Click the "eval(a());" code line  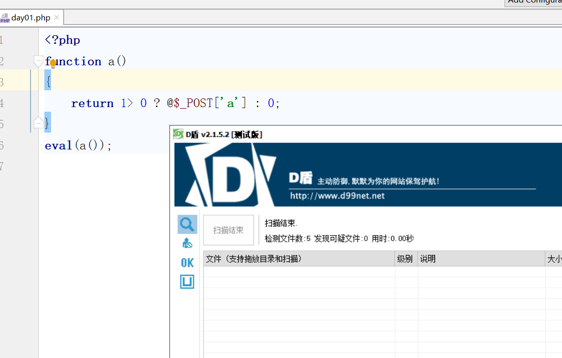78,145
